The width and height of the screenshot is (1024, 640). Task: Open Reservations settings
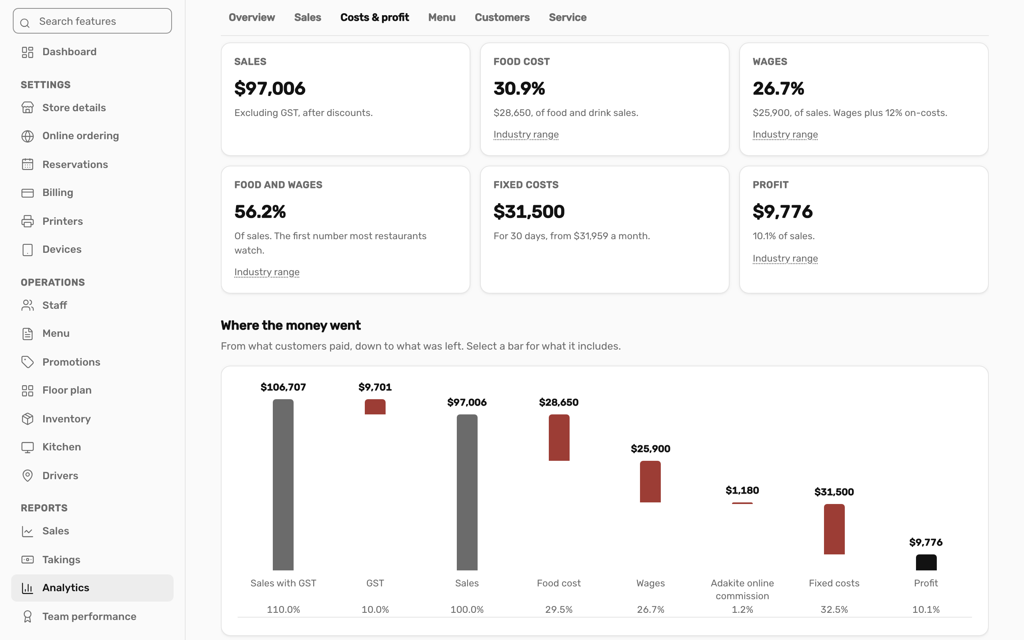point(92,164)
